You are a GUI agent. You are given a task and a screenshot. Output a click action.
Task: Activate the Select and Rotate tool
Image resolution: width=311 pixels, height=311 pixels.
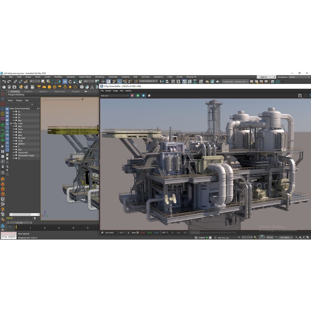70,82
